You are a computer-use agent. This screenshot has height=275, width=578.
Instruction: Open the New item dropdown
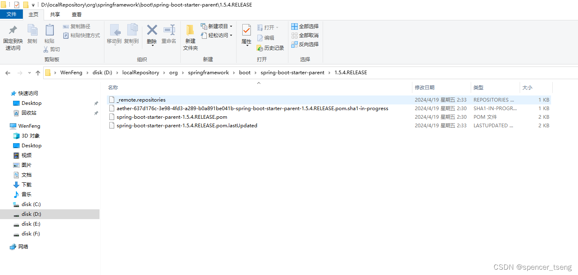coord(217,26)
